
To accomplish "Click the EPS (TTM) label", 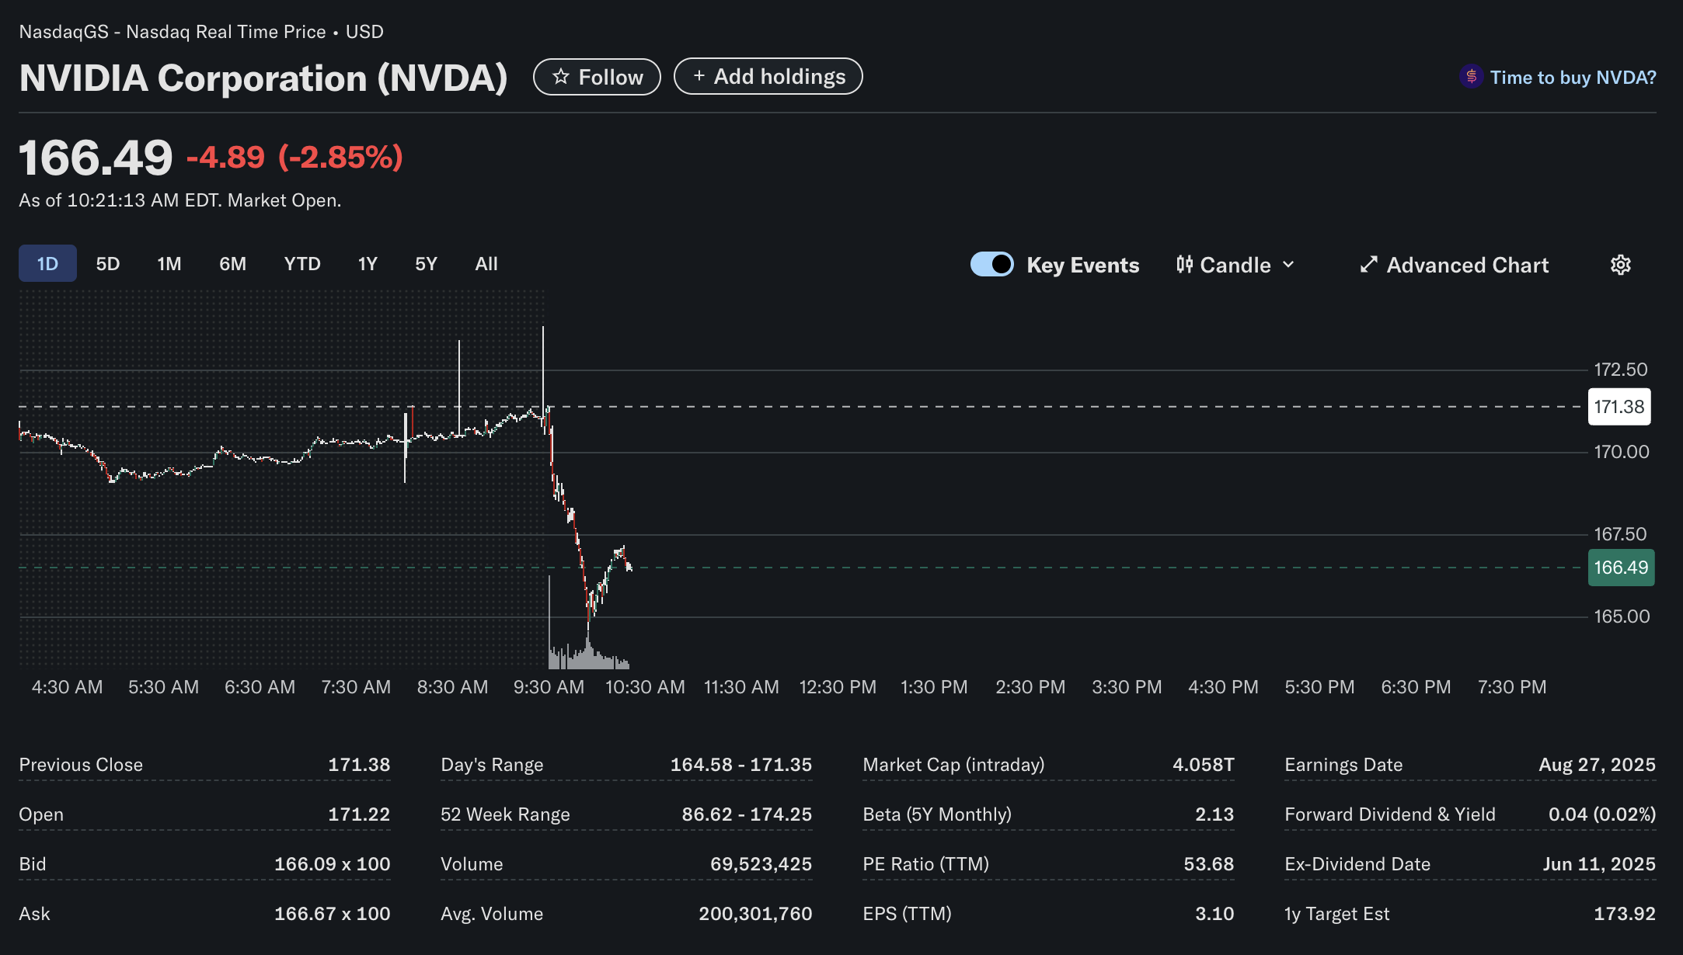I will pyautogui.click(x=907, y=914).
